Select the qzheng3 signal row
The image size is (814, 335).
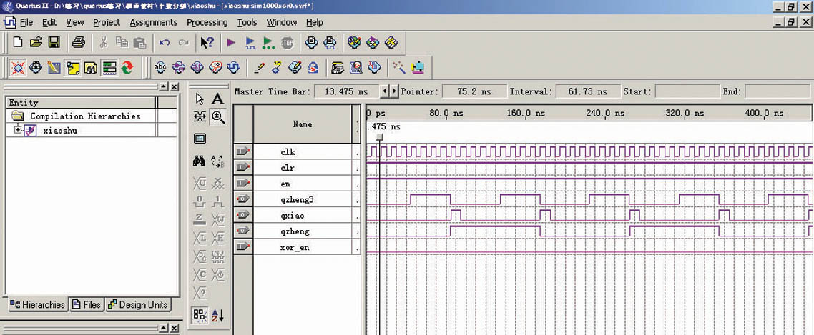297,200
